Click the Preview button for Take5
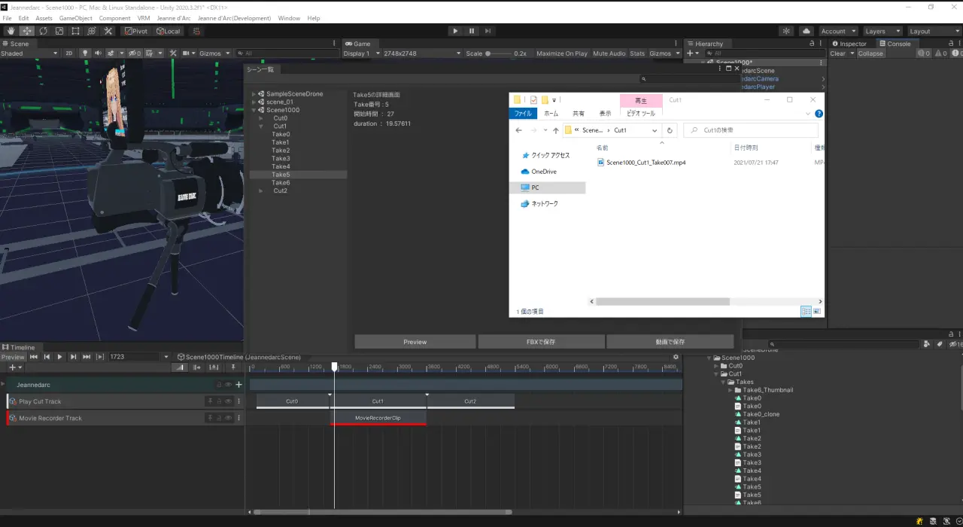Viewport: 963px width, 527px height. pyautogui.click(x=415, y=342)
